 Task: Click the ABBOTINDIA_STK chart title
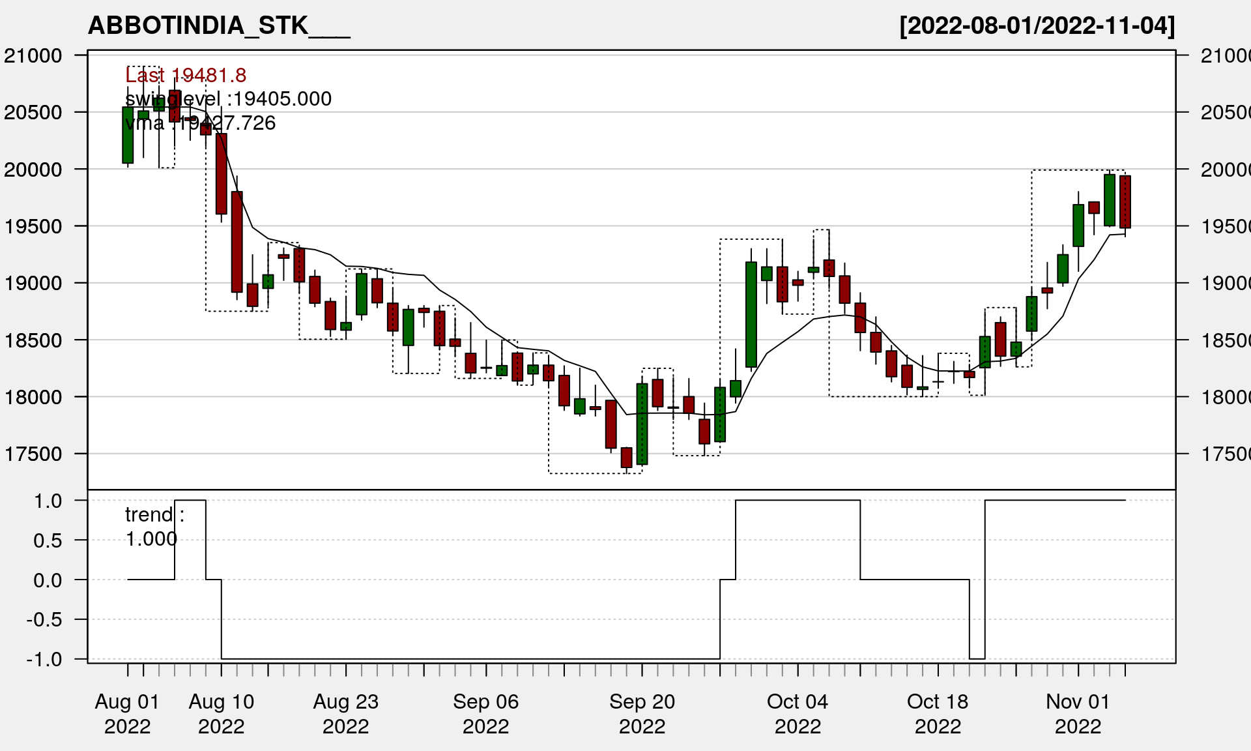click(x=219, y=26)
